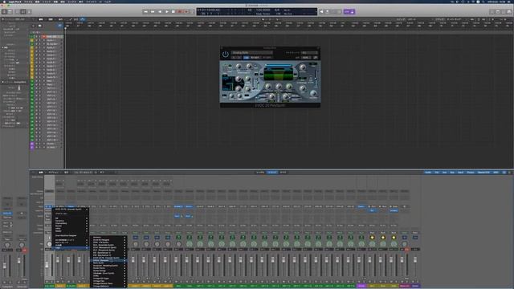This screenshot has height=289, width=514.
Task: Toggle the blue button in track header bar
Action: 59,26
